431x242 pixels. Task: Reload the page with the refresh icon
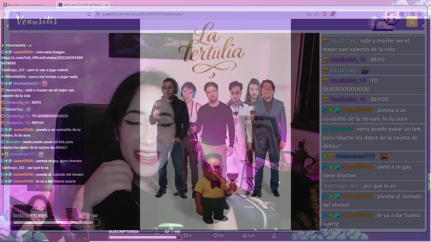point(18,14)
